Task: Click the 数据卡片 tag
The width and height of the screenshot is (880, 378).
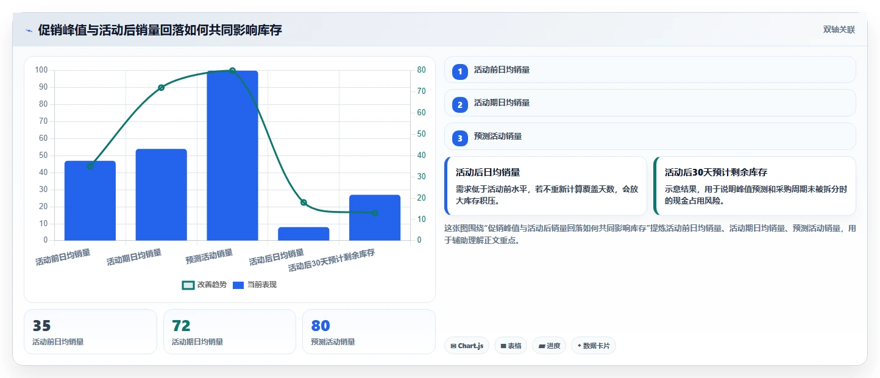Action: tap(594, 346)
